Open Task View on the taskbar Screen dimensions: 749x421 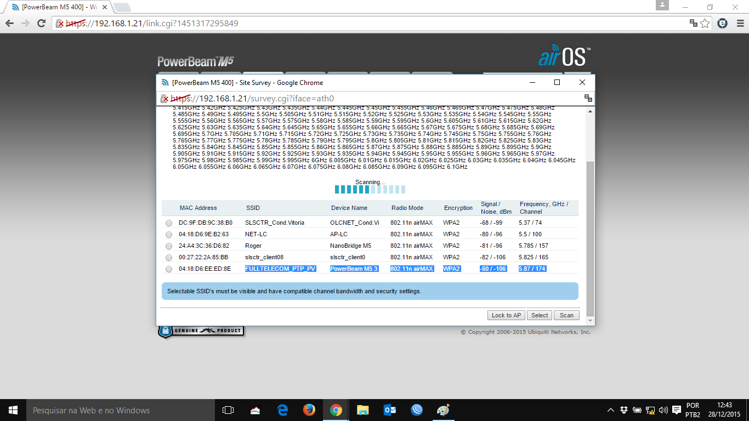228,410
